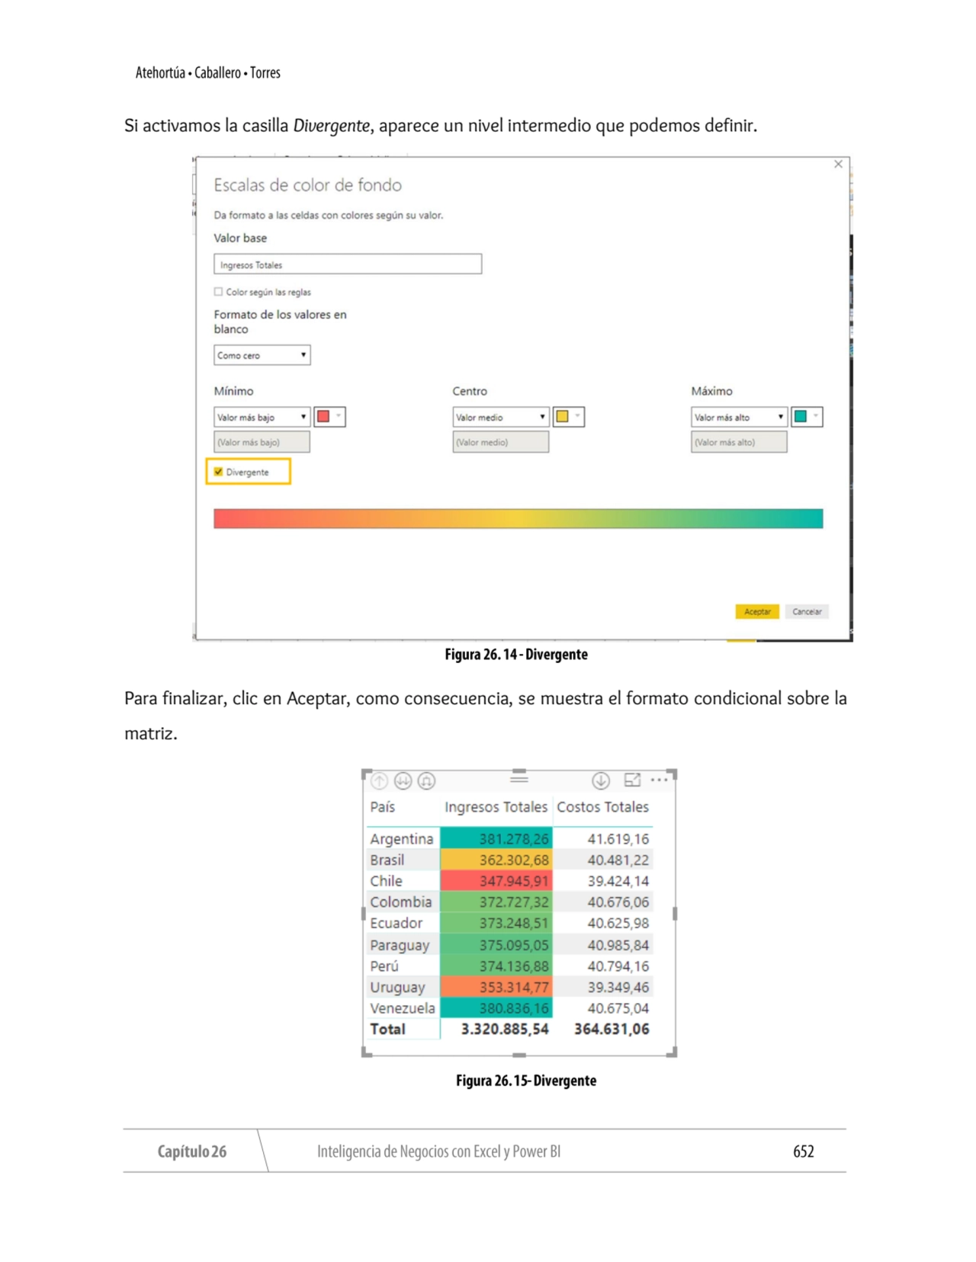Viewport: 976px width, 1262px height.
Task: Click the cell 375.095,05
Action: click(496, 945)
